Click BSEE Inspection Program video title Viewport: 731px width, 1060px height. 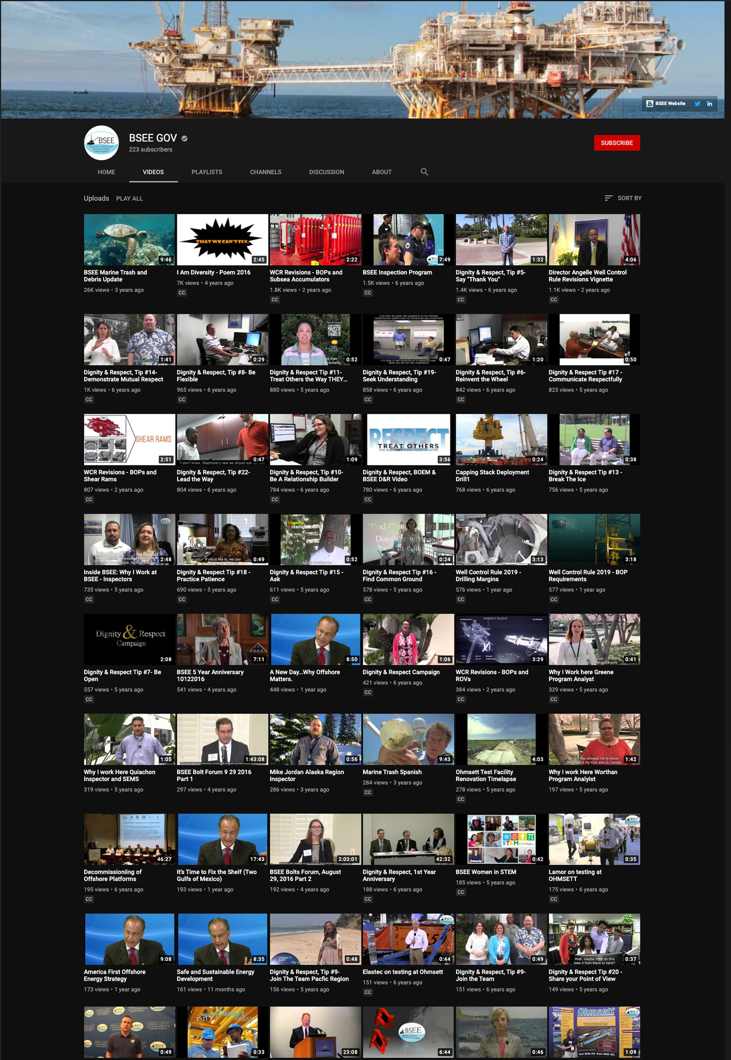(397, 273)
